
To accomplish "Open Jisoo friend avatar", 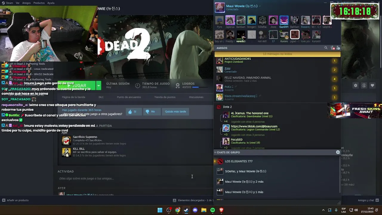I will pos(273,20).
